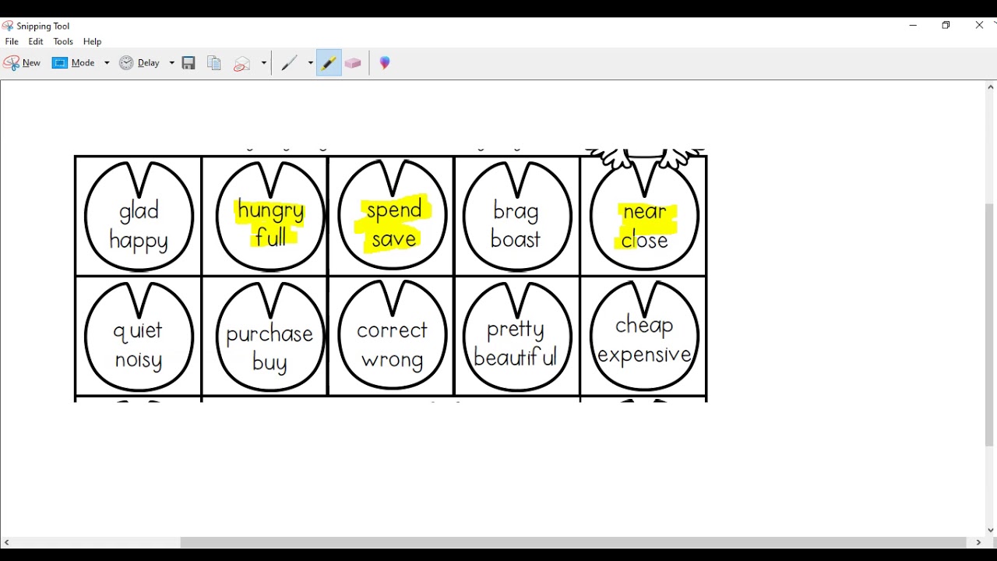Select the Eraser tool
The width and height of the screenshot is (997, 561).
[x=353, y=63]
